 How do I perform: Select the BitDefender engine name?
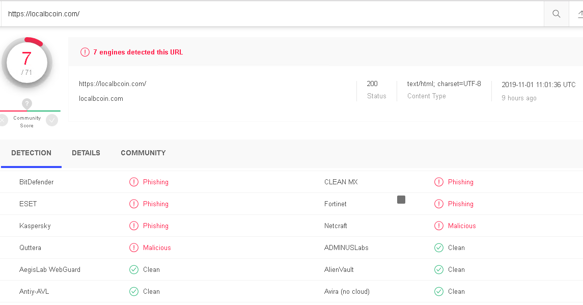pyautogui.click(x=37, y=182)
